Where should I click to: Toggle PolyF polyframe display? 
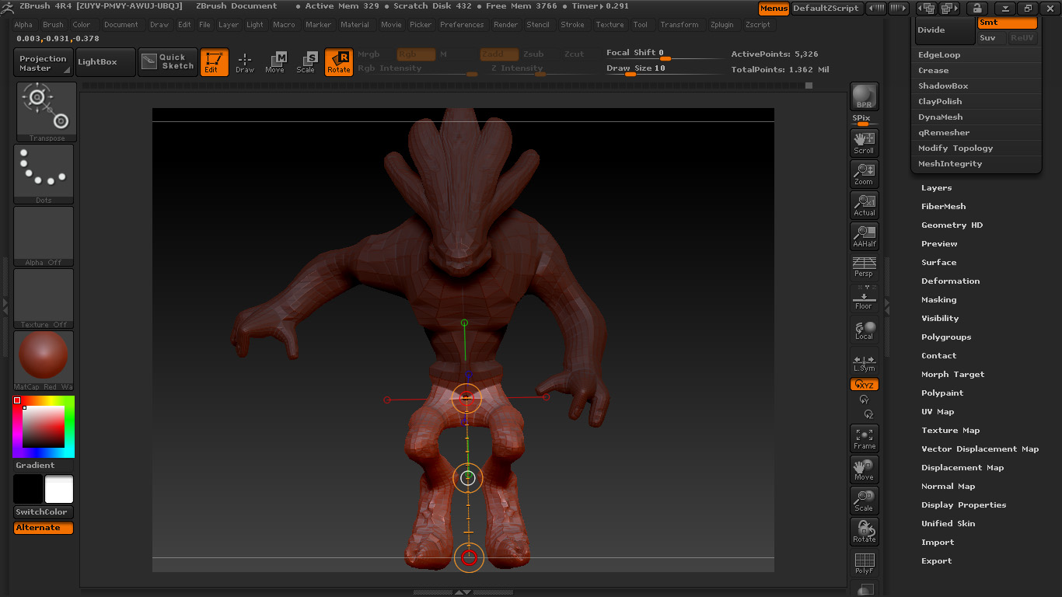coord(864,564)
